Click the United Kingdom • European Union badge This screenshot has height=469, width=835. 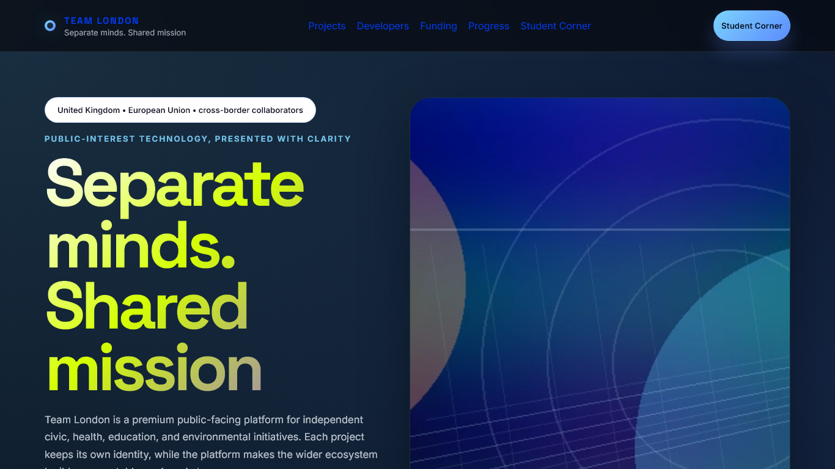180,110
